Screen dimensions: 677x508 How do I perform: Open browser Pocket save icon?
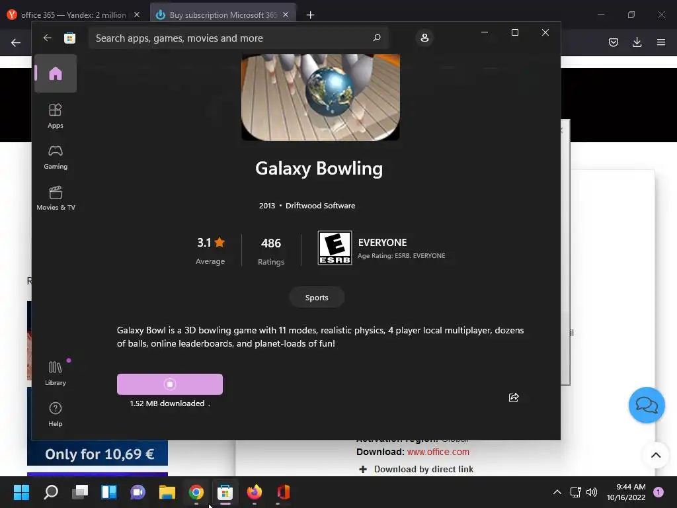614,42
